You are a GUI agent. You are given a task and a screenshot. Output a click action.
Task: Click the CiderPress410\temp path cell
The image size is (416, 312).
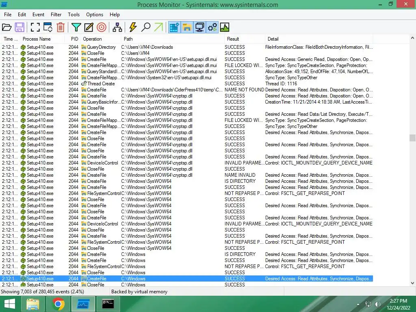[172, 90]
